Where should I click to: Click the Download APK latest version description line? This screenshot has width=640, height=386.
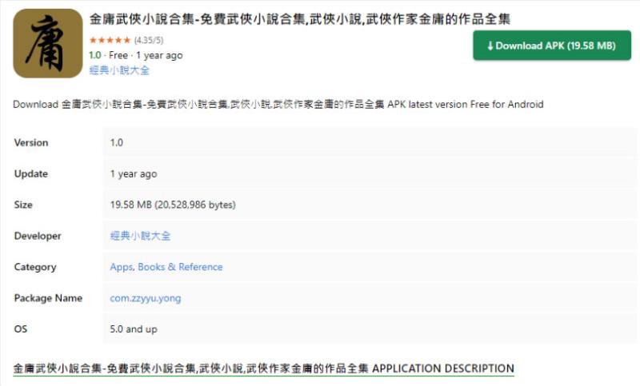278,105
